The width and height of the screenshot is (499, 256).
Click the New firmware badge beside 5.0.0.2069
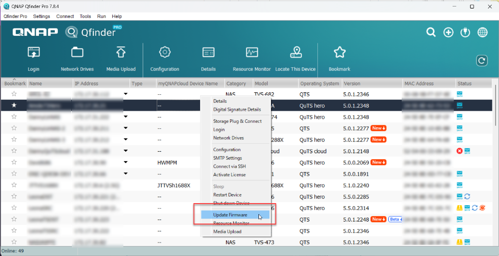point(379,163)
